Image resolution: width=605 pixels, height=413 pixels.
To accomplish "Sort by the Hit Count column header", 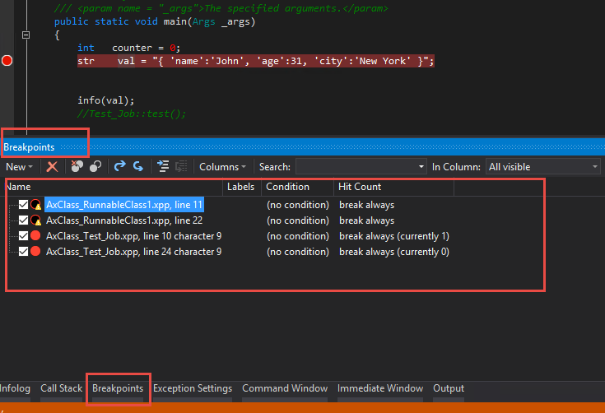I will click(x=393, y=187).
